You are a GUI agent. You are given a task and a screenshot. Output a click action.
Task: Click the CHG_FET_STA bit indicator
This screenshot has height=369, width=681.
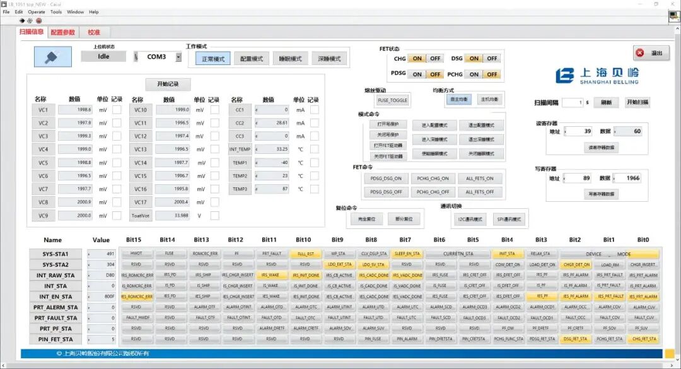point(644,339)
